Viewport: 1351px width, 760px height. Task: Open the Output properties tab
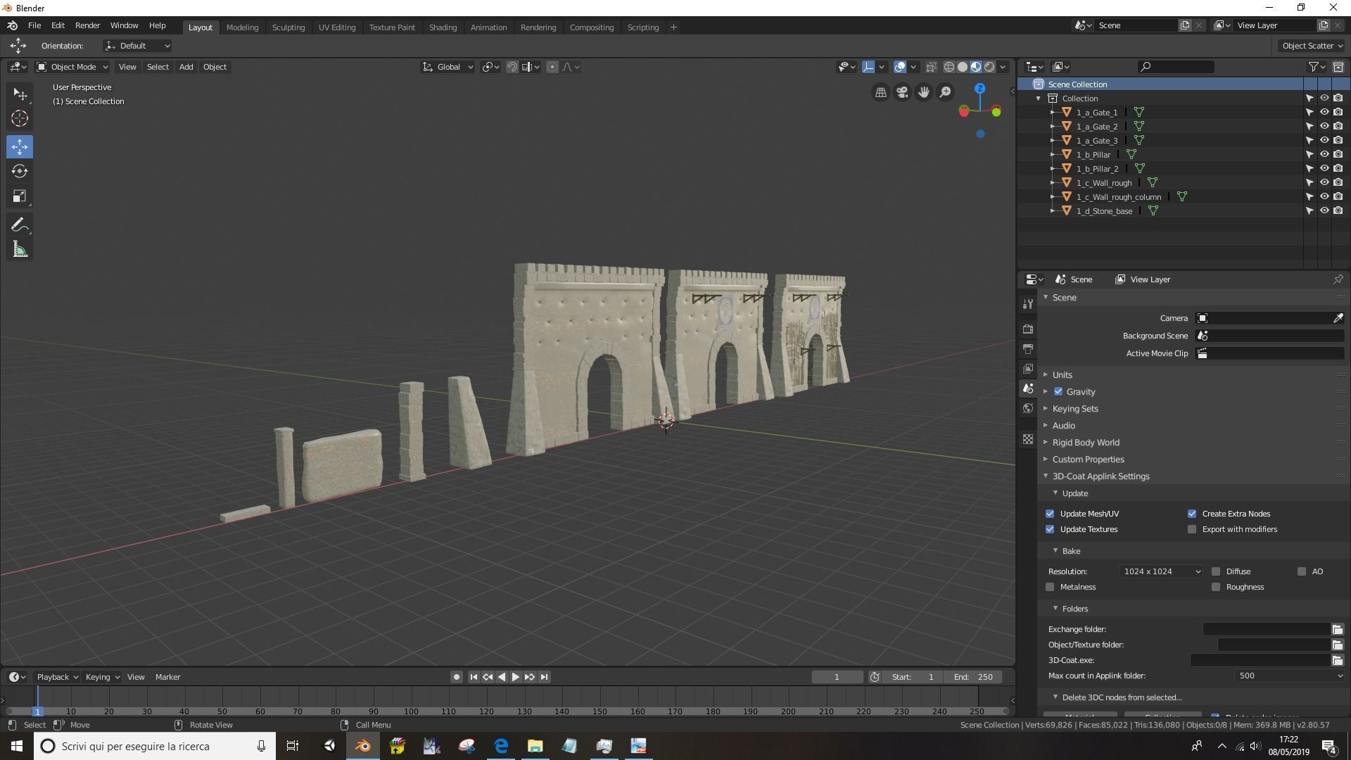click(x=1028, y=349)
